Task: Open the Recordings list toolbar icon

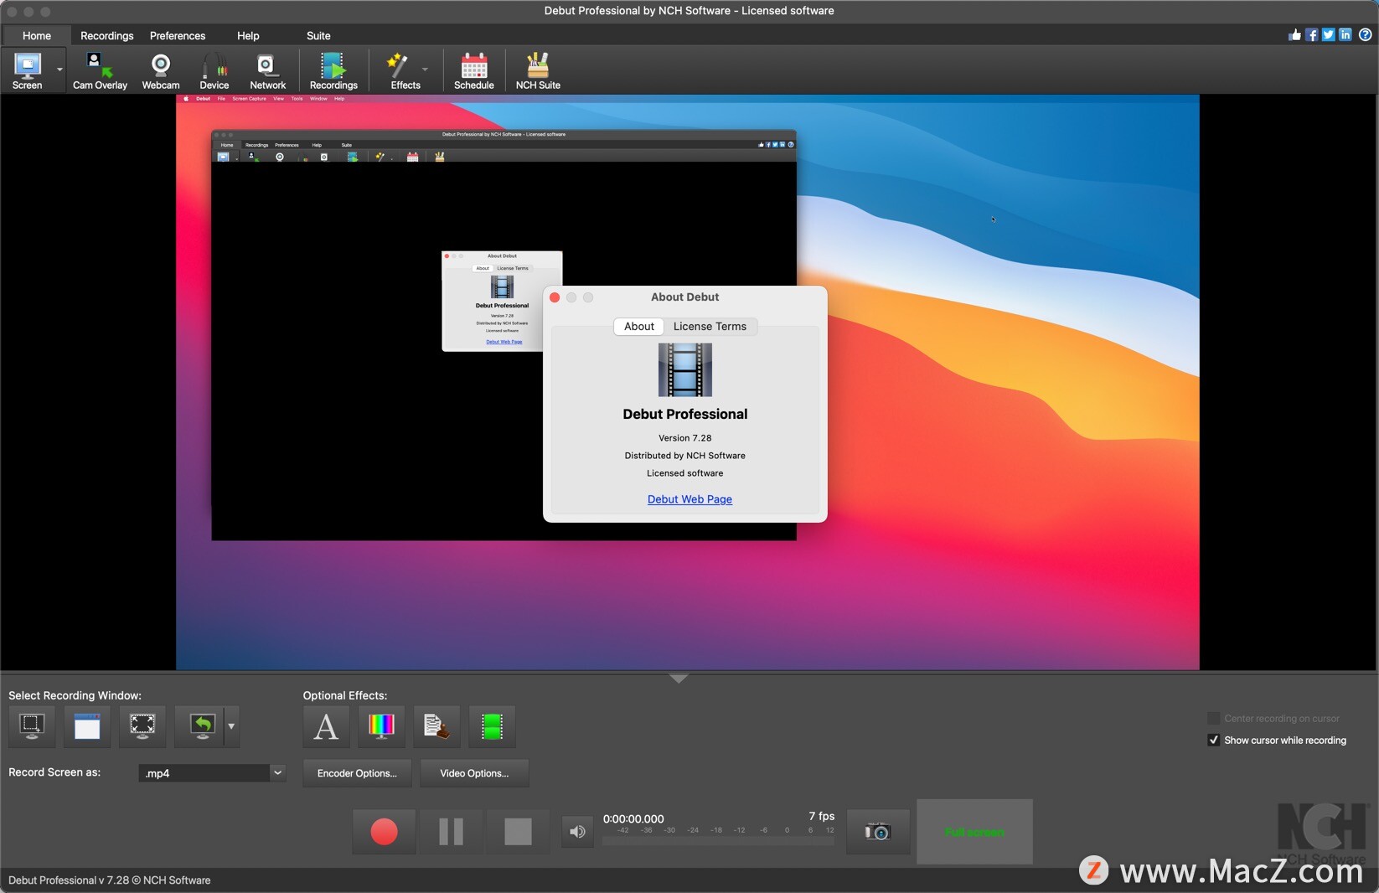Action: tap(333, 70)
